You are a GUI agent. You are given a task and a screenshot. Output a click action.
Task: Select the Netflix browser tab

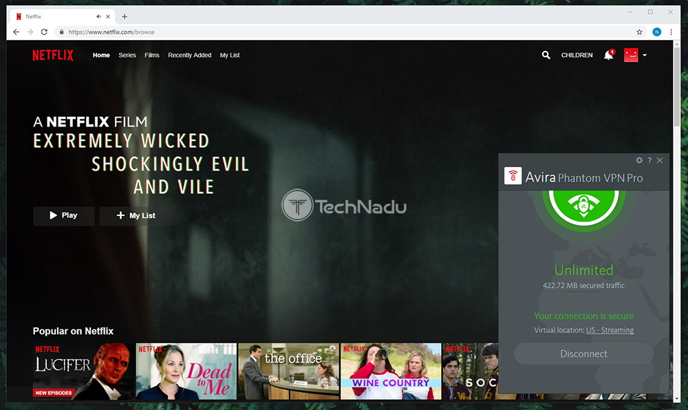coord(62,17)
